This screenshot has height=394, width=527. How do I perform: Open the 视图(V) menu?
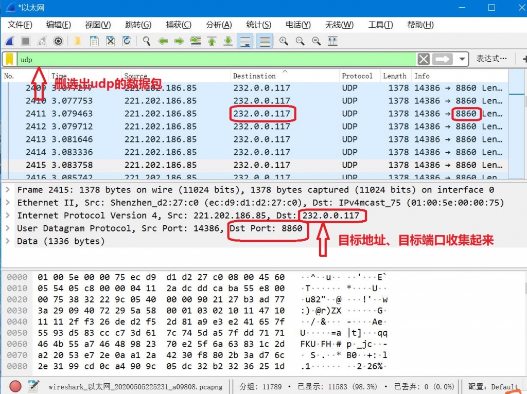[98, 25]
